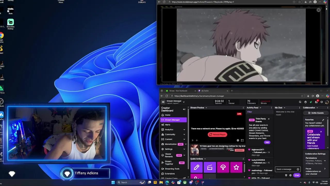Open the hamburger menu next to Stream Manager

pos(163,102)
